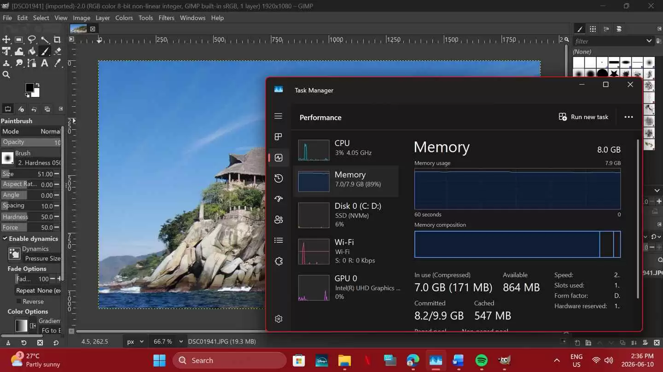Image resolution: width=663 pixels, height=372 pixels.
Task: Open the zoom level 66.7% dropdown
Action: coord(168,342)
